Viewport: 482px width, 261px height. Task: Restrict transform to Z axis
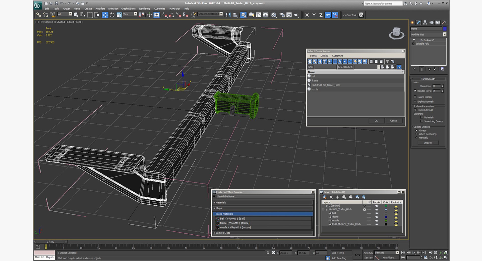point(321,15)
